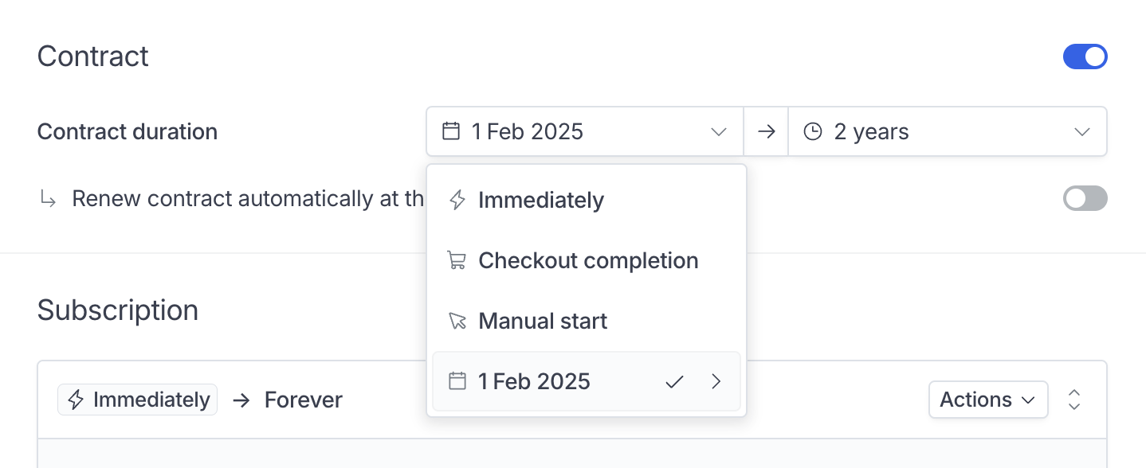
Task: Open the 2 years duration dropdown
Action: pyautogui.click(x=948, y=131)
